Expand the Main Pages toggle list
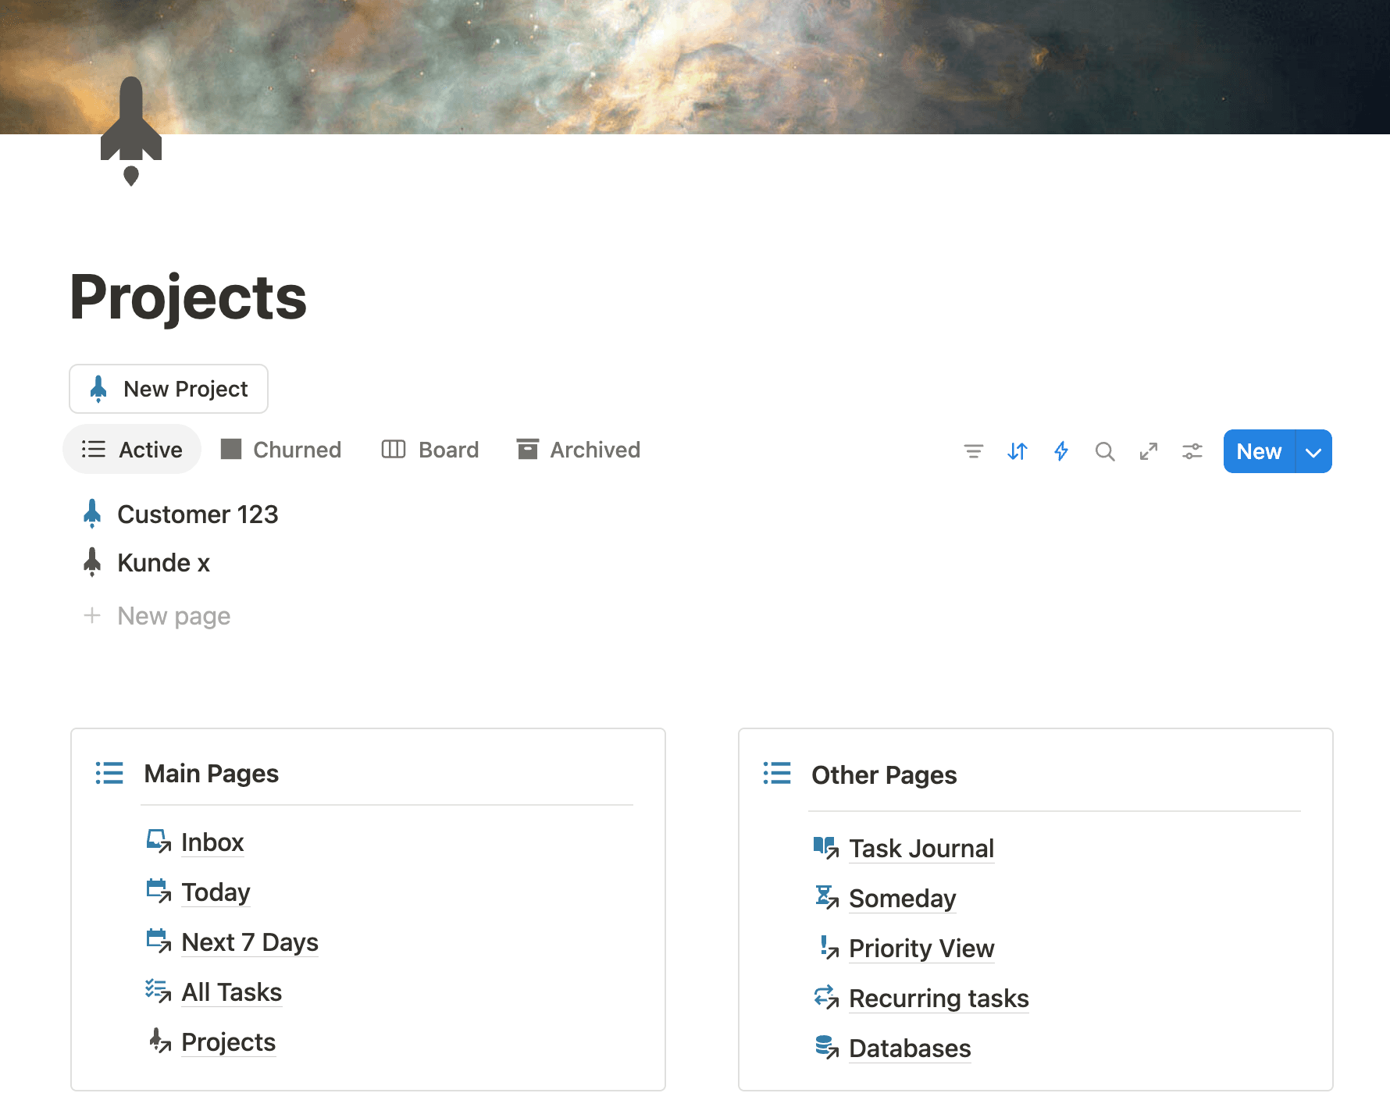Image resolution: width=1390 pixels, height=1093 pixels. (109, 774)
